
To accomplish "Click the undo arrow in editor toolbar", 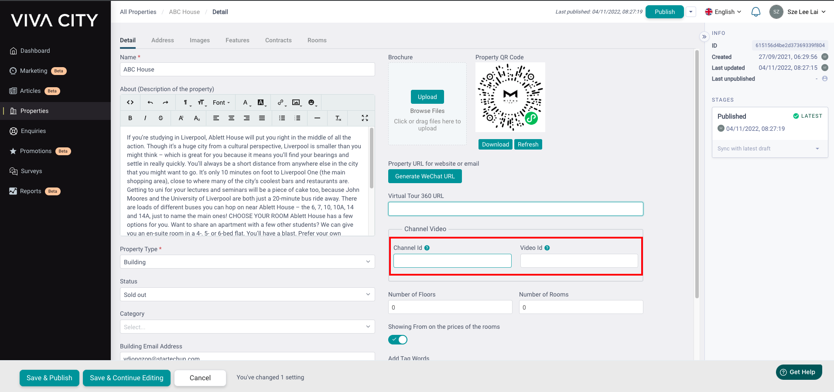I will click(x=150, y=102).
